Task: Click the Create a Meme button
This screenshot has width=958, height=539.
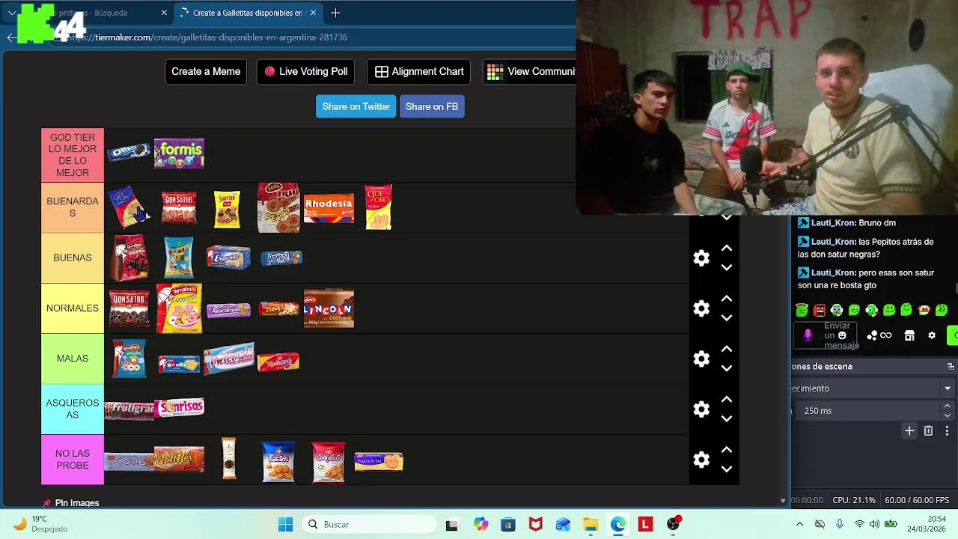Action: tap(206, 71)
